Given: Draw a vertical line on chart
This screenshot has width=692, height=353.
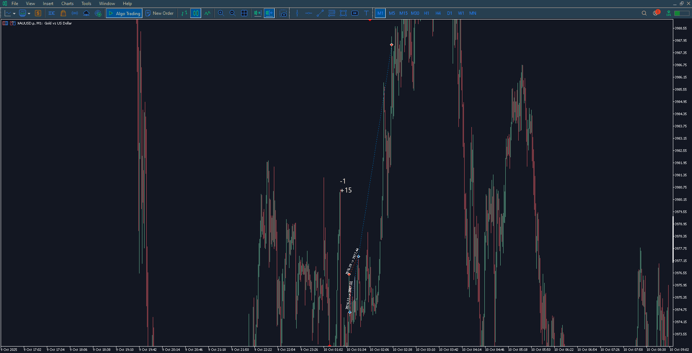Looking at the screenshot, I should tap(297, 13).
